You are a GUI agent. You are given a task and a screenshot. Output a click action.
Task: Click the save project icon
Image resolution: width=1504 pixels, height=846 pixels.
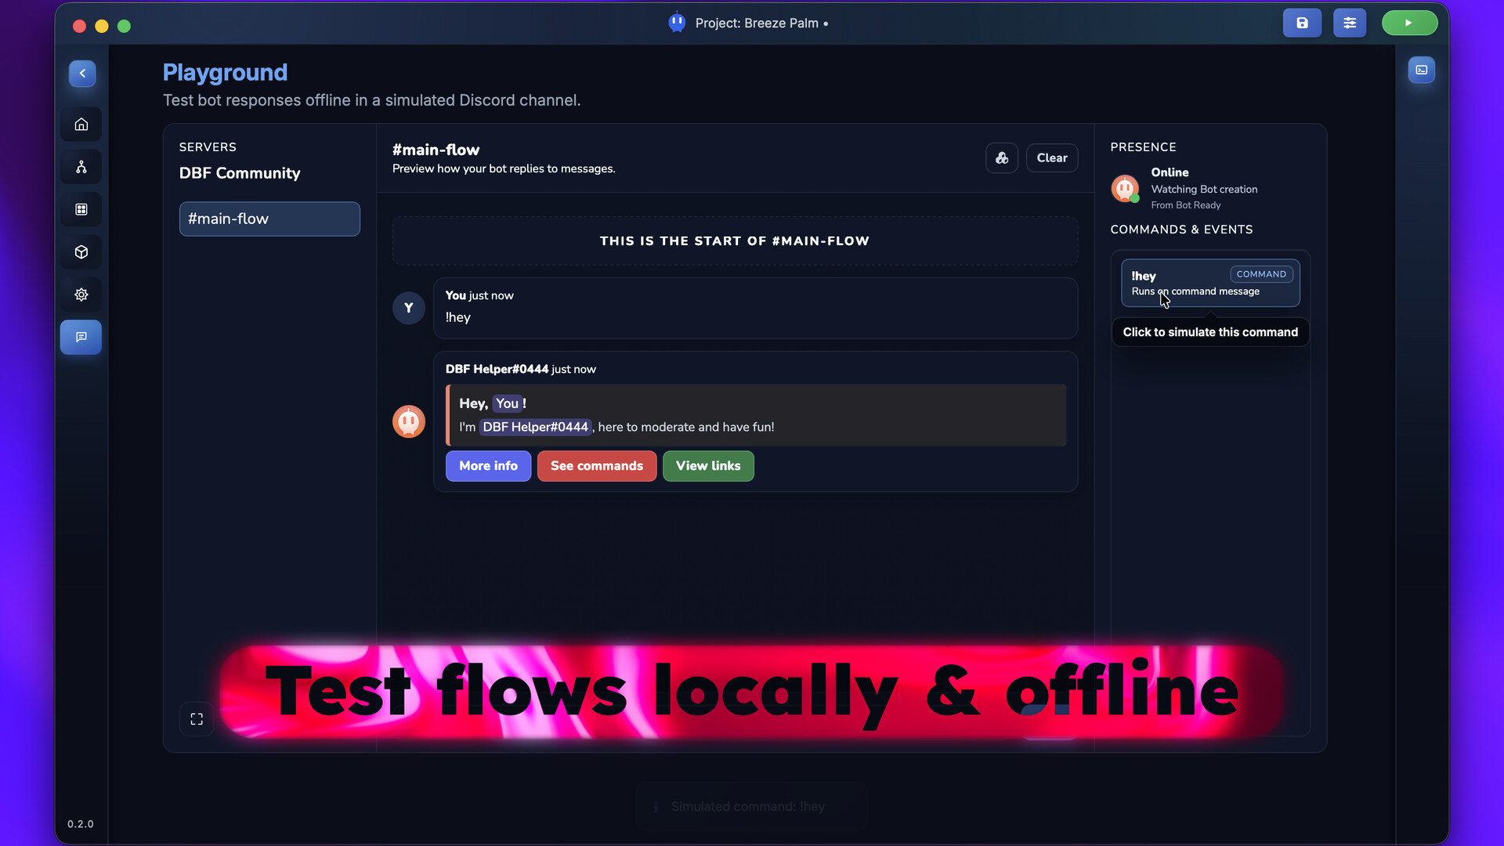coord(1302,23)
